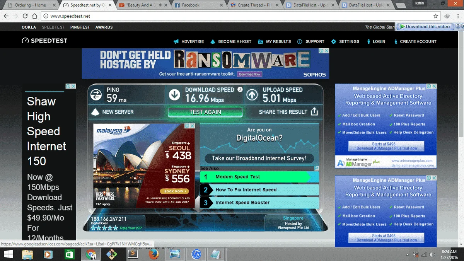464x261 pixels.
Task: Open the Windows Start menu
Action: (x=9, y=254)
